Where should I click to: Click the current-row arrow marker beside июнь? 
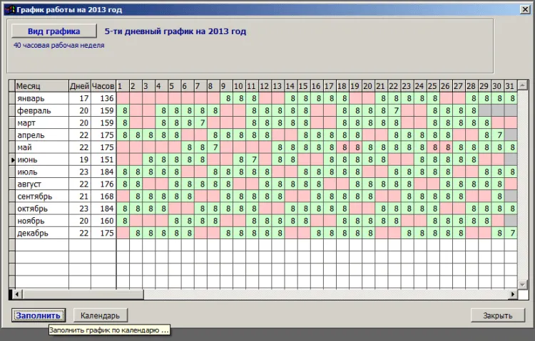click(12, 159)
